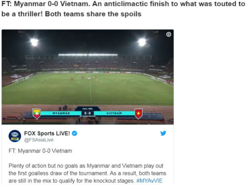Click the info icon on match image
The image size is (246, 185).
(169, 34)
